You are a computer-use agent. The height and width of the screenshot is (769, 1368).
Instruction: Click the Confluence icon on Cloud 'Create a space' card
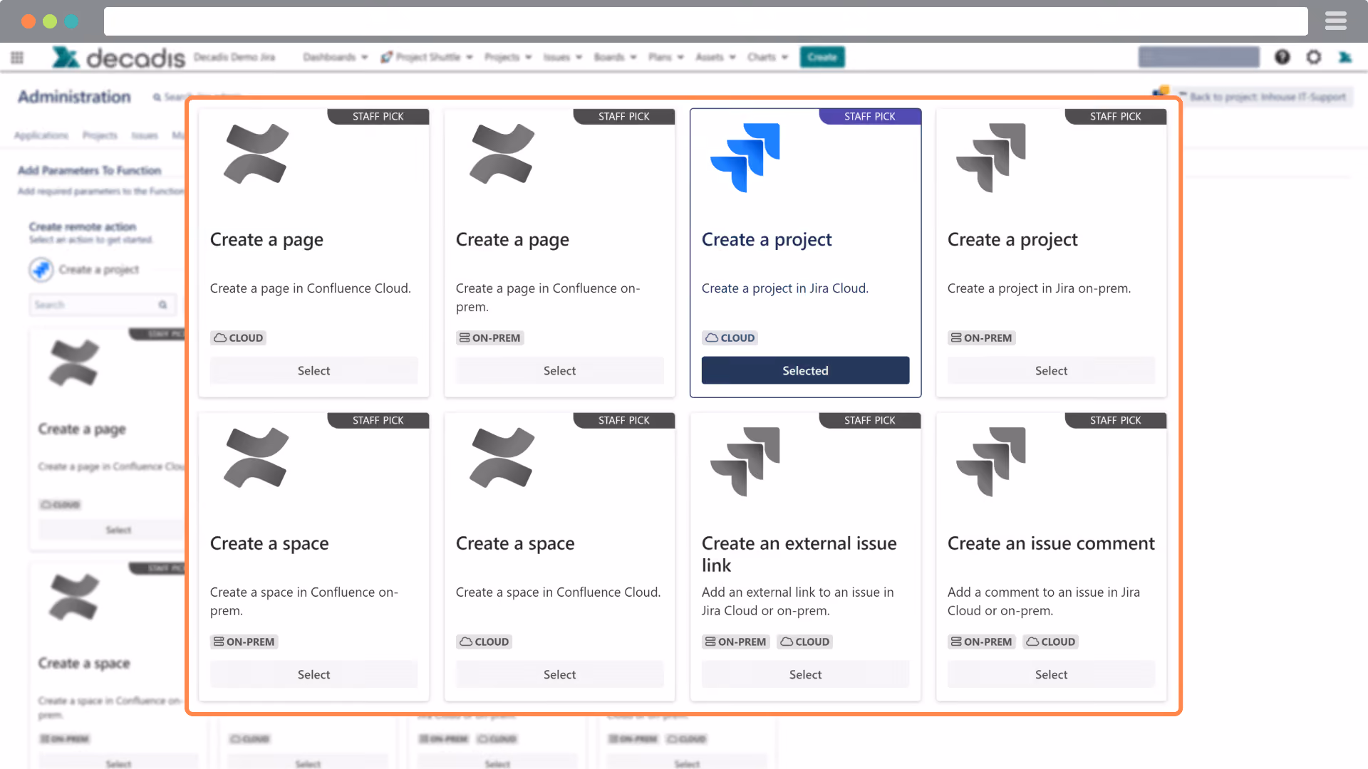click(x=502, y=458)
